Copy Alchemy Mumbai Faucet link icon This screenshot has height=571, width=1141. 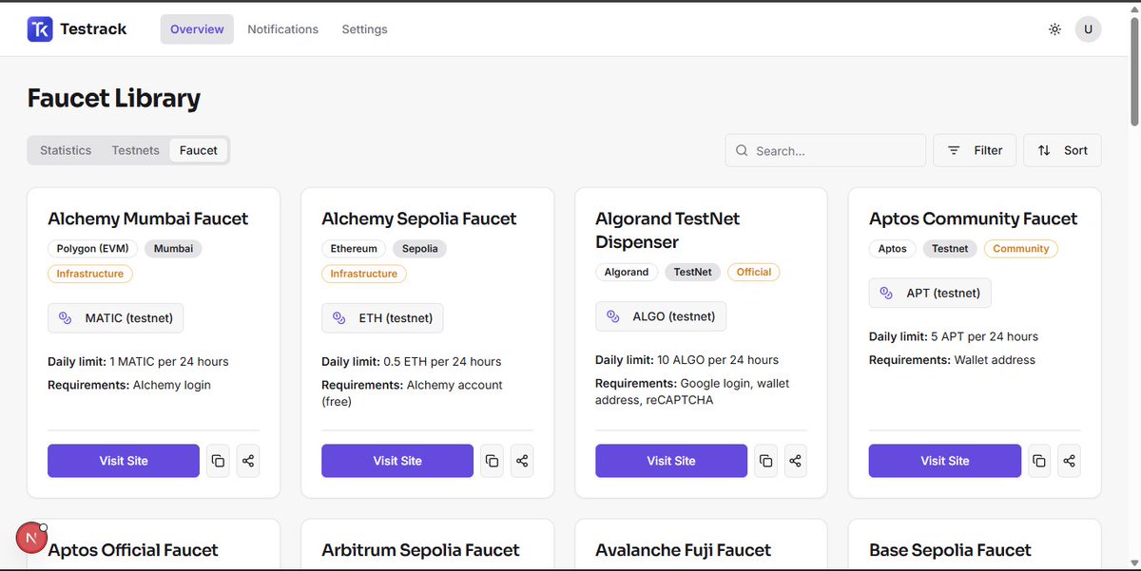pyautogui.click(x=218, y=461)
